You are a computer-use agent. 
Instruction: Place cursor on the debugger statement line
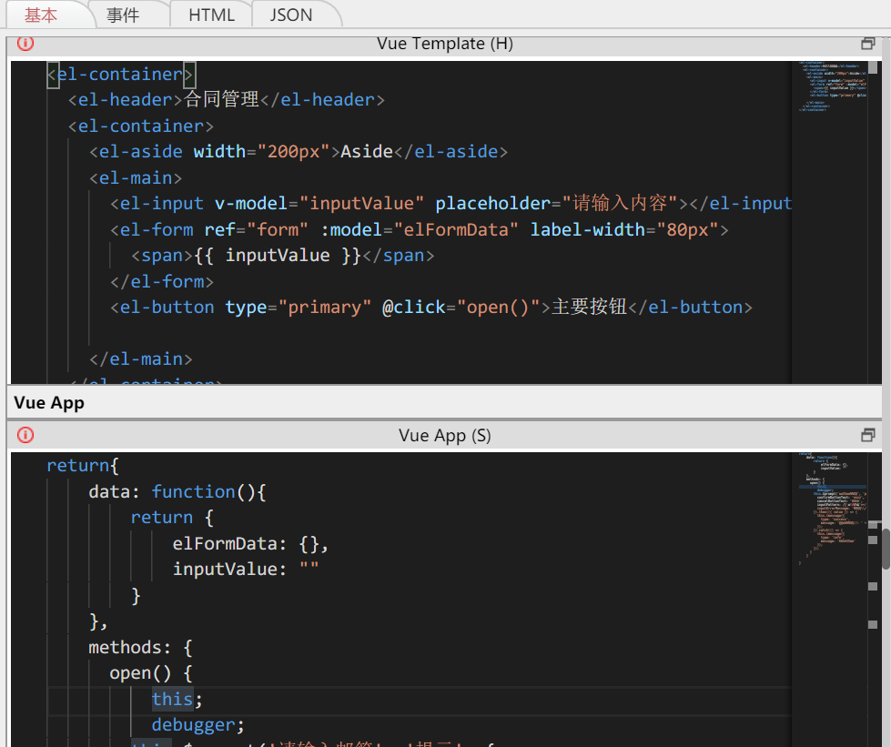coord(198,725)
